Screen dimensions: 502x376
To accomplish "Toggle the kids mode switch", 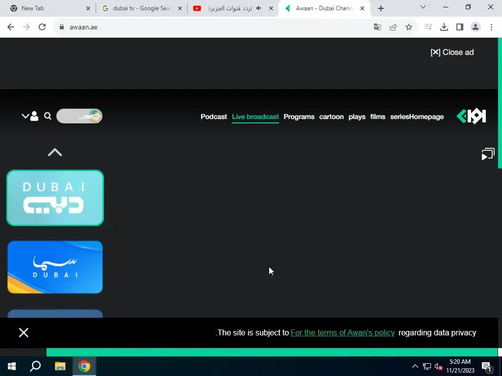I will coord(79,116).
